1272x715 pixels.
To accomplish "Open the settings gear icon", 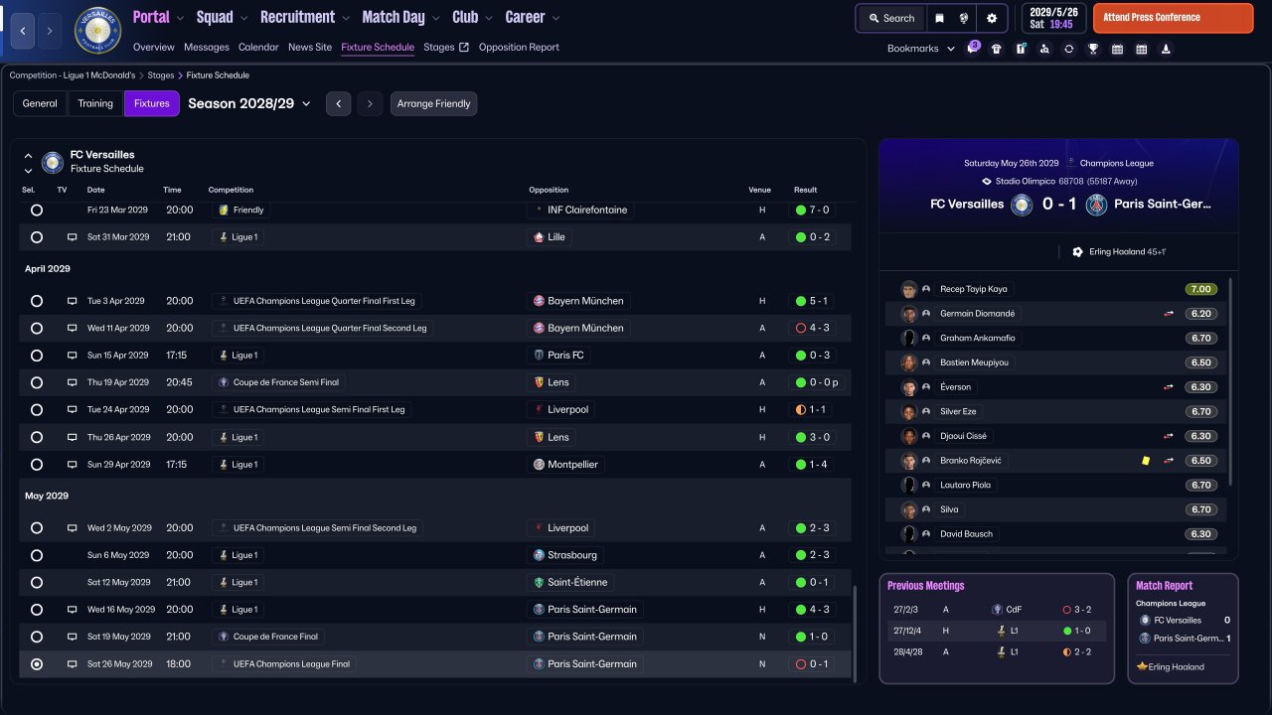I will click(x=992, y=18).
